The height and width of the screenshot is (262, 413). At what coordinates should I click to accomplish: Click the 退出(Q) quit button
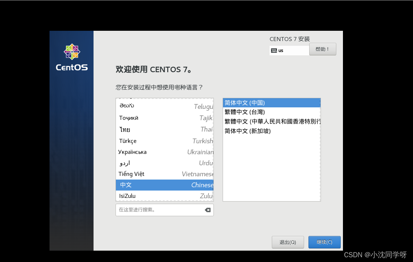pos(288,242)
